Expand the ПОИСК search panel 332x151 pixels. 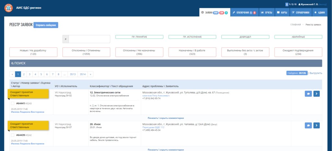click(166, 63)
